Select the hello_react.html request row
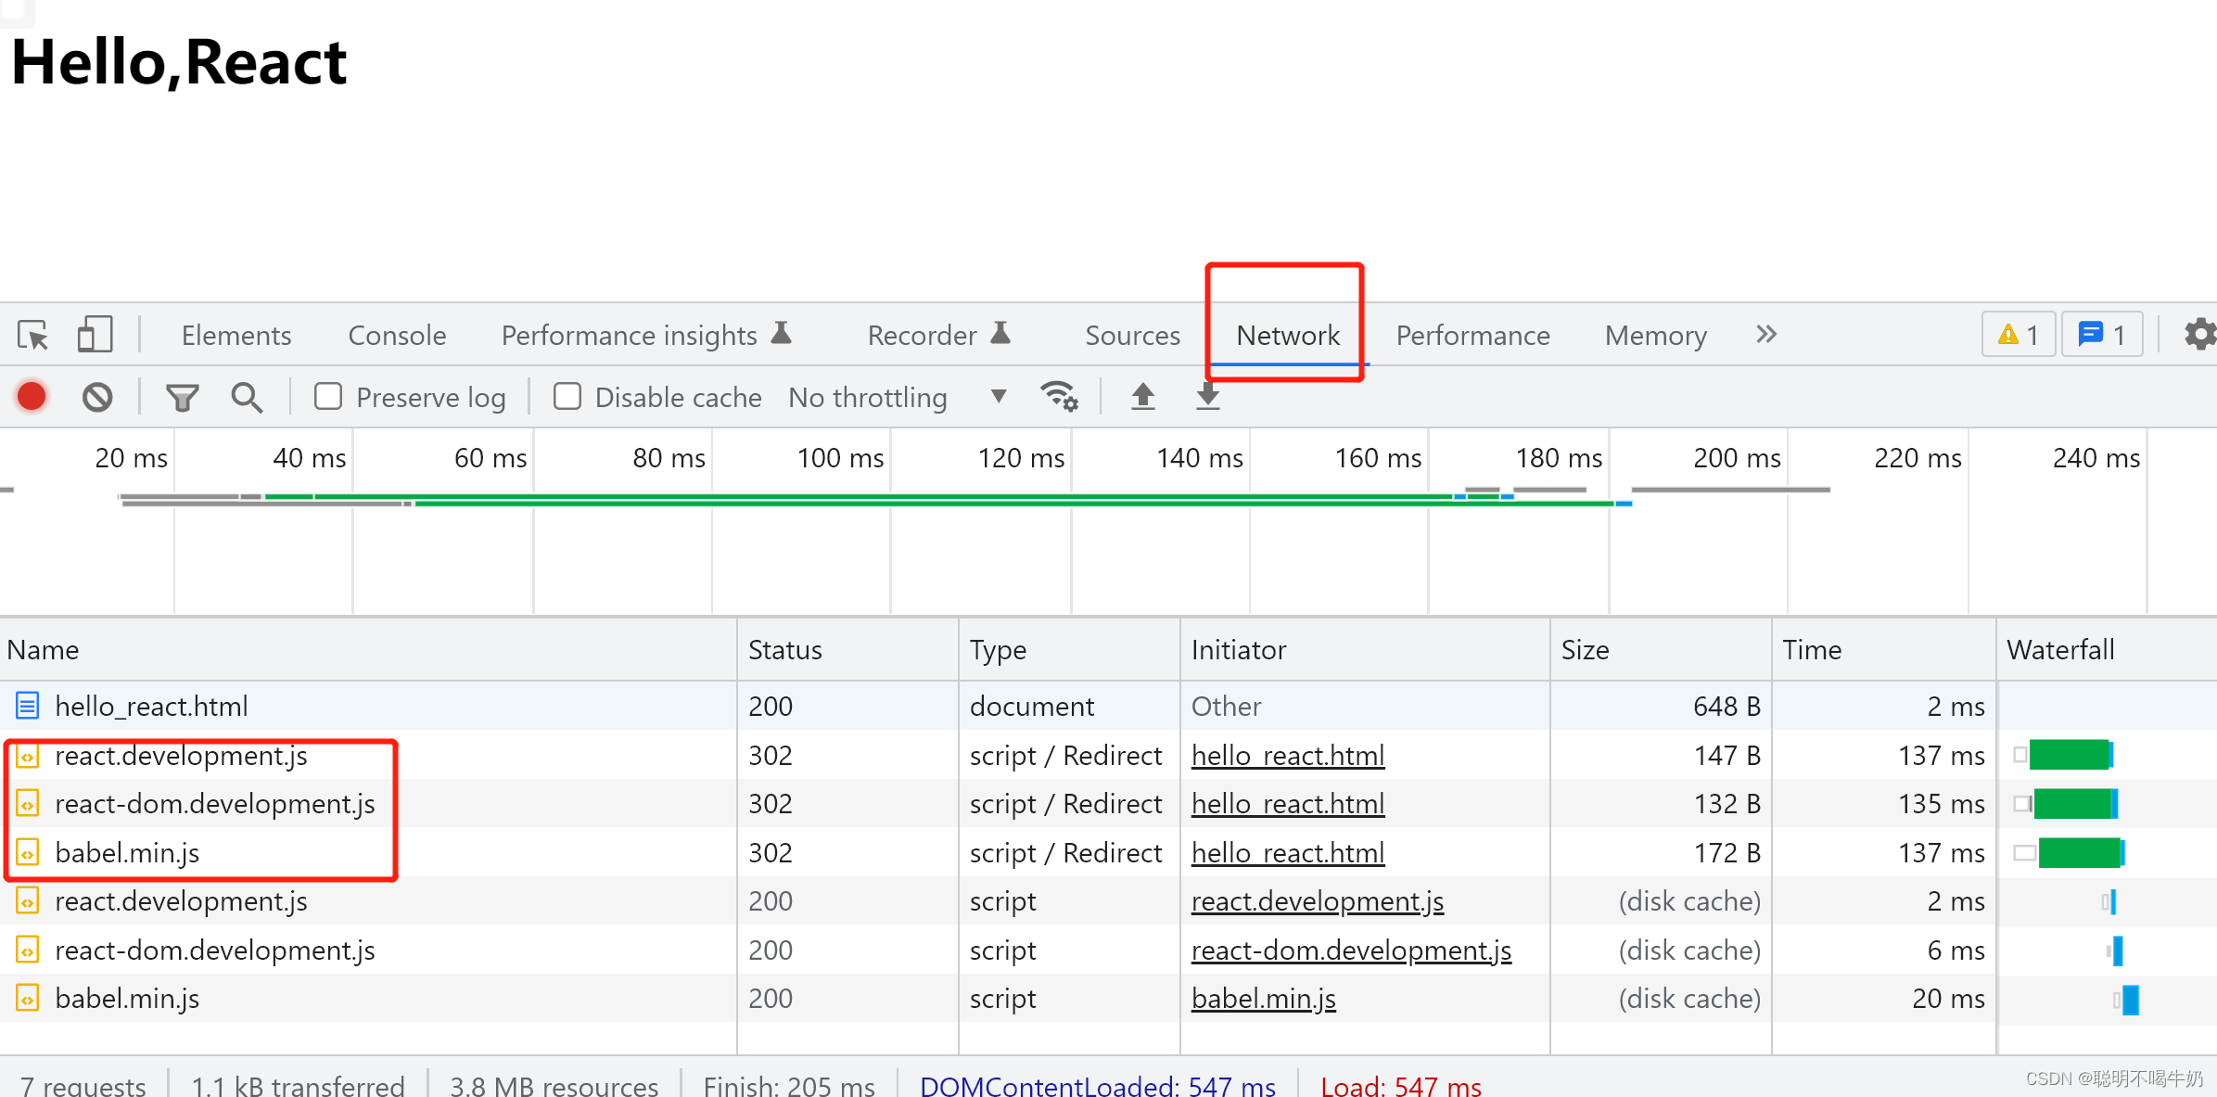This screenshot has height=1097, width=2217. coord(1108,706)
